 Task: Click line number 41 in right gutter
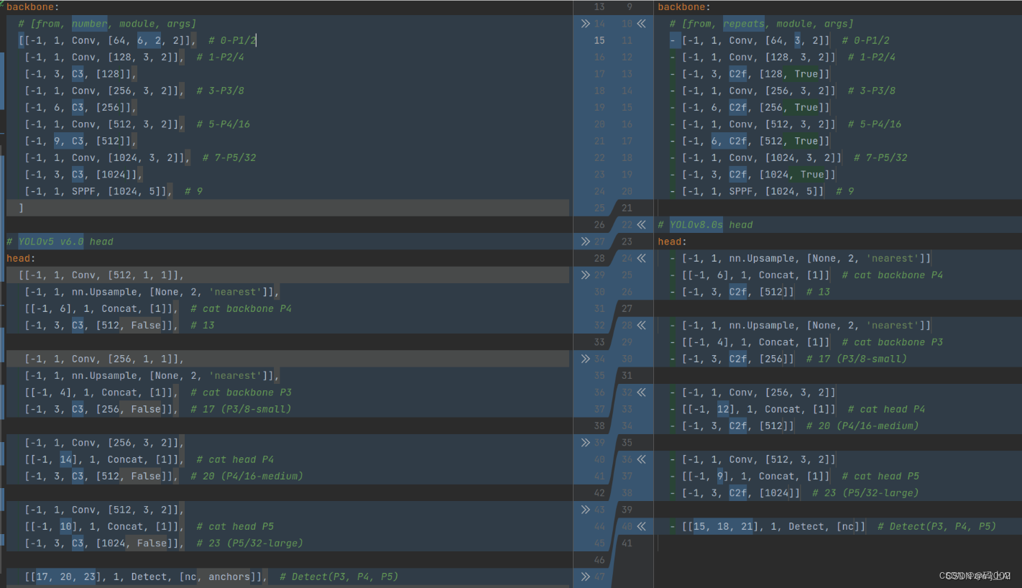pyautogui.click(x=627, y=543)
